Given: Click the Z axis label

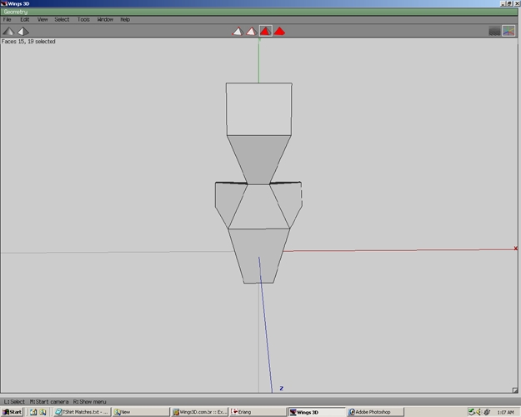Looking at the screenshot, I should click(282, 388).
